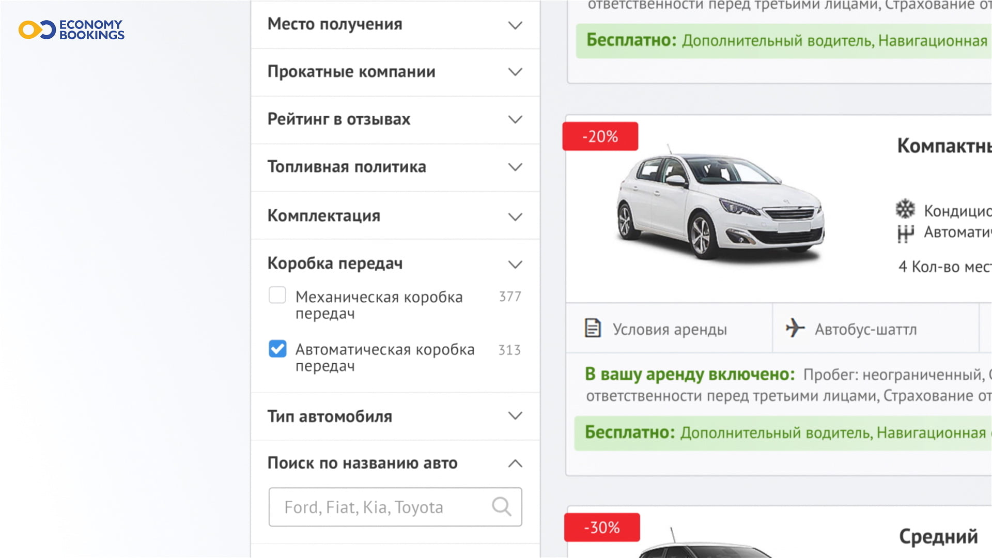Image resolution: width=992 pixels, height=558 pixels.
Task: Click the rental conditions document icon
Action: [593, 328]
